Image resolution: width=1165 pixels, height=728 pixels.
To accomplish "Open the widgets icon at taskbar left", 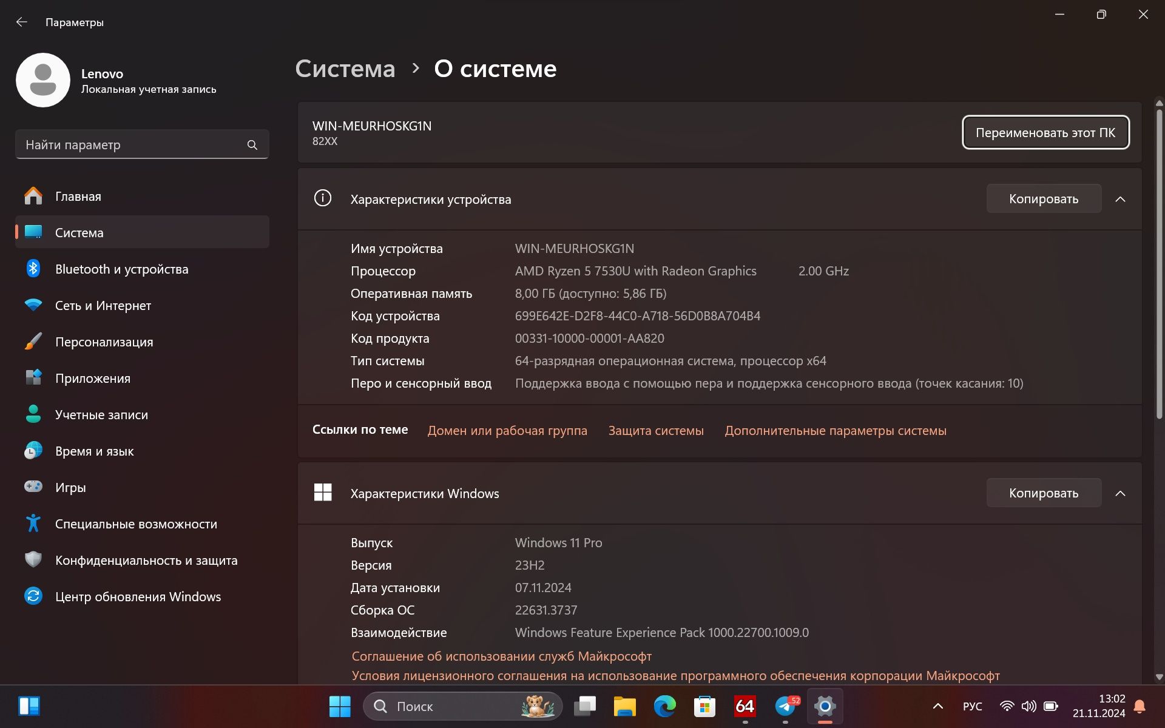I will pos(29,706).
